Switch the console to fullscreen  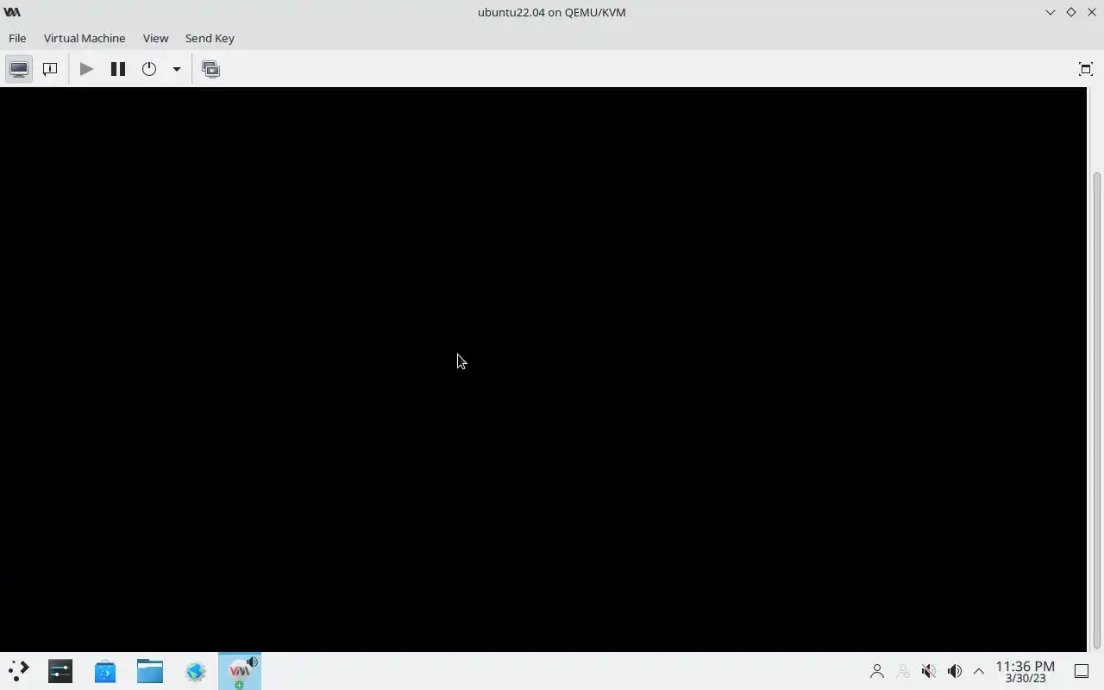coord(1085,69)
